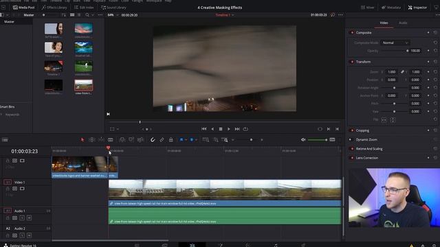Click the Play forward button
The height and width of the screenshot is (247, 440).
(229, 129)
